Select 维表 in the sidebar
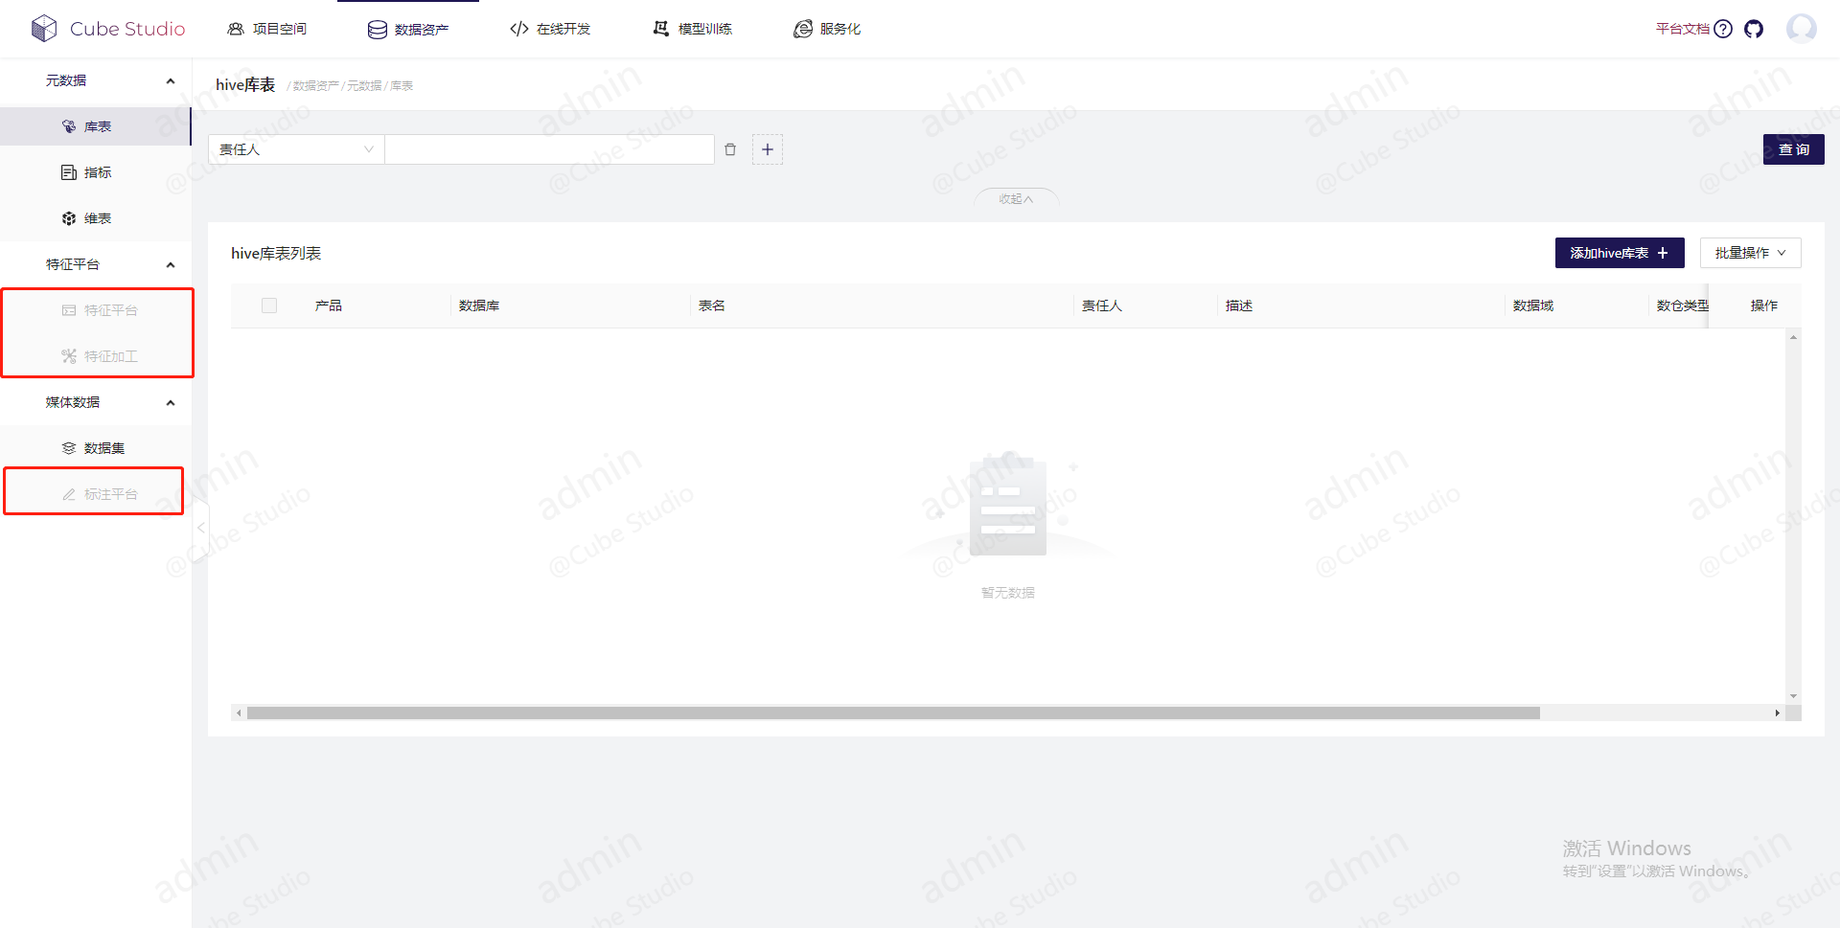 96,218
